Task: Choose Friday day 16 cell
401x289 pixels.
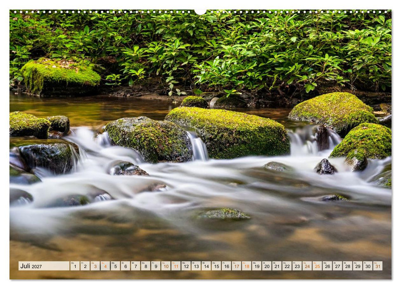Action: [226, 266]
